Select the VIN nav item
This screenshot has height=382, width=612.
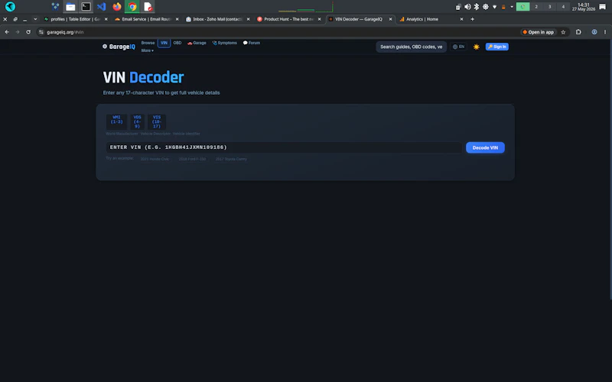pyautogui.click(x=164, y=43)
